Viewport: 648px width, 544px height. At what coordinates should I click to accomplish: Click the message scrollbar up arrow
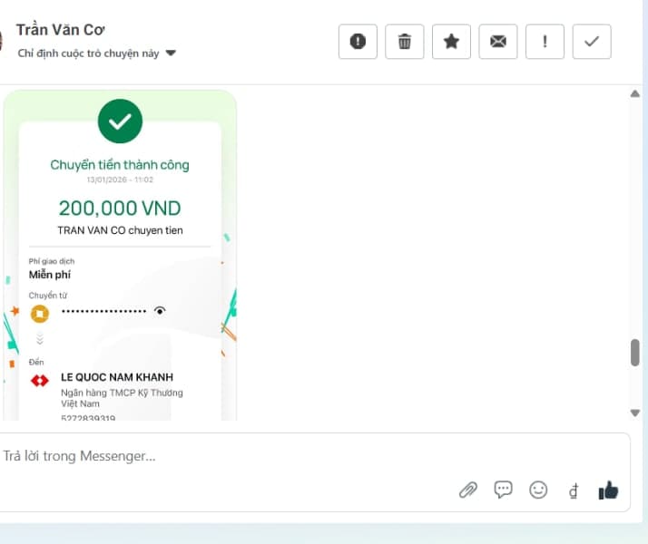(635, 93)
